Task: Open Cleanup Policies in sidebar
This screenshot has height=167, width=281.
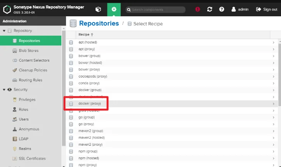Action: click(x=33, y=70)
